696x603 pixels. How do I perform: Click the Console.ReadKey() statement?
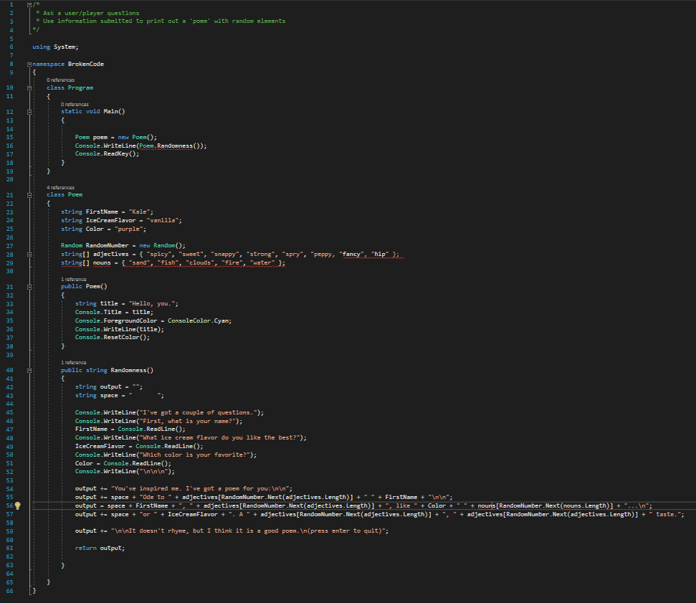click(x=107, y=153)
